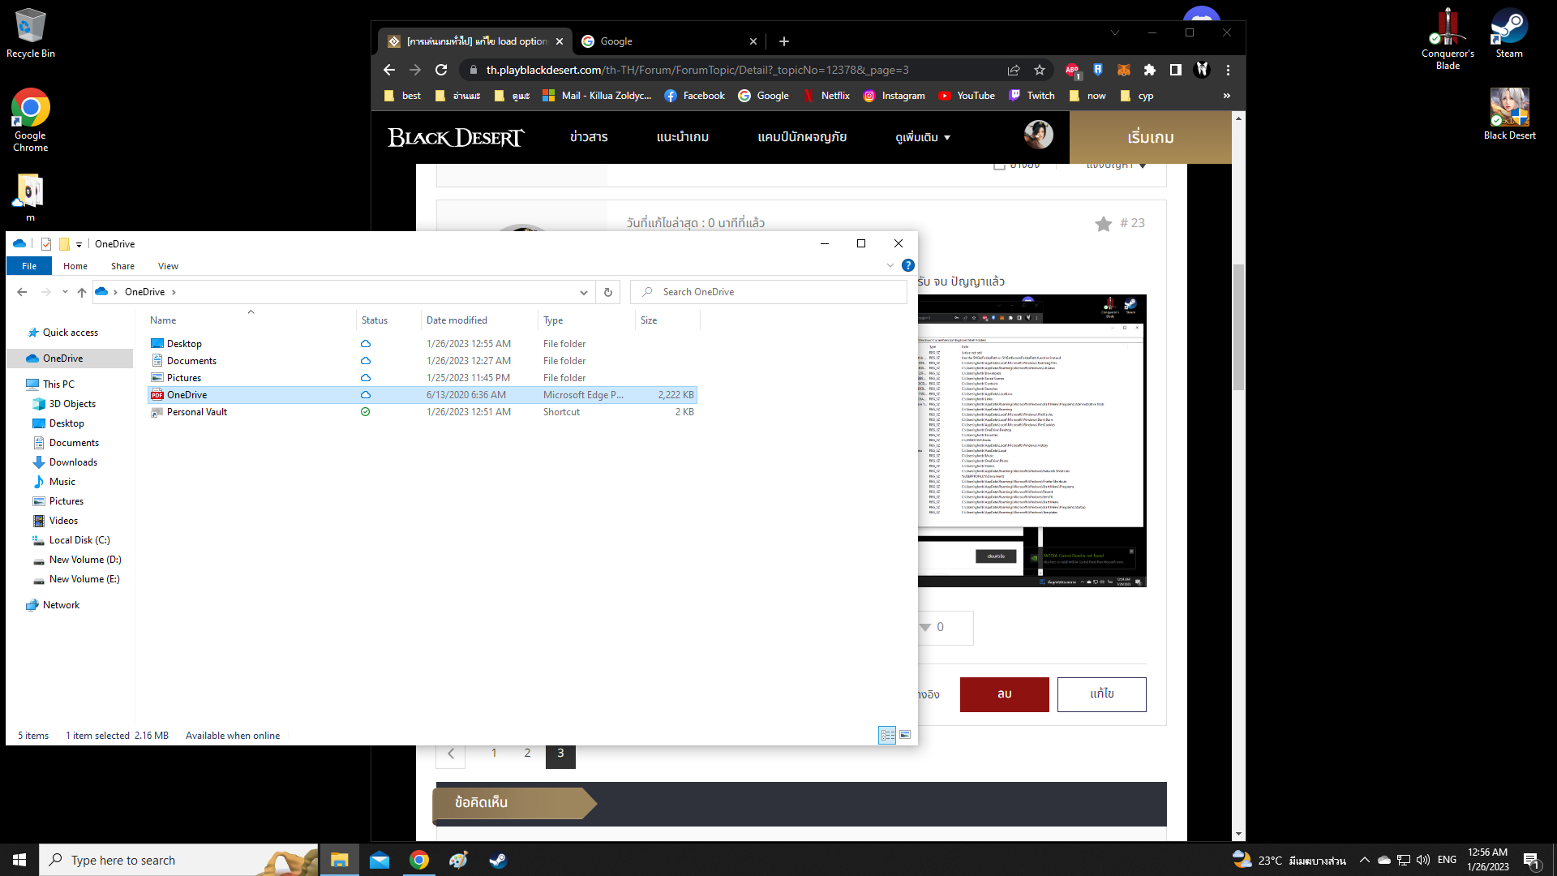Collapse the ribbon using the chevron
The image size is (1557, 876).
pos(890,264)
